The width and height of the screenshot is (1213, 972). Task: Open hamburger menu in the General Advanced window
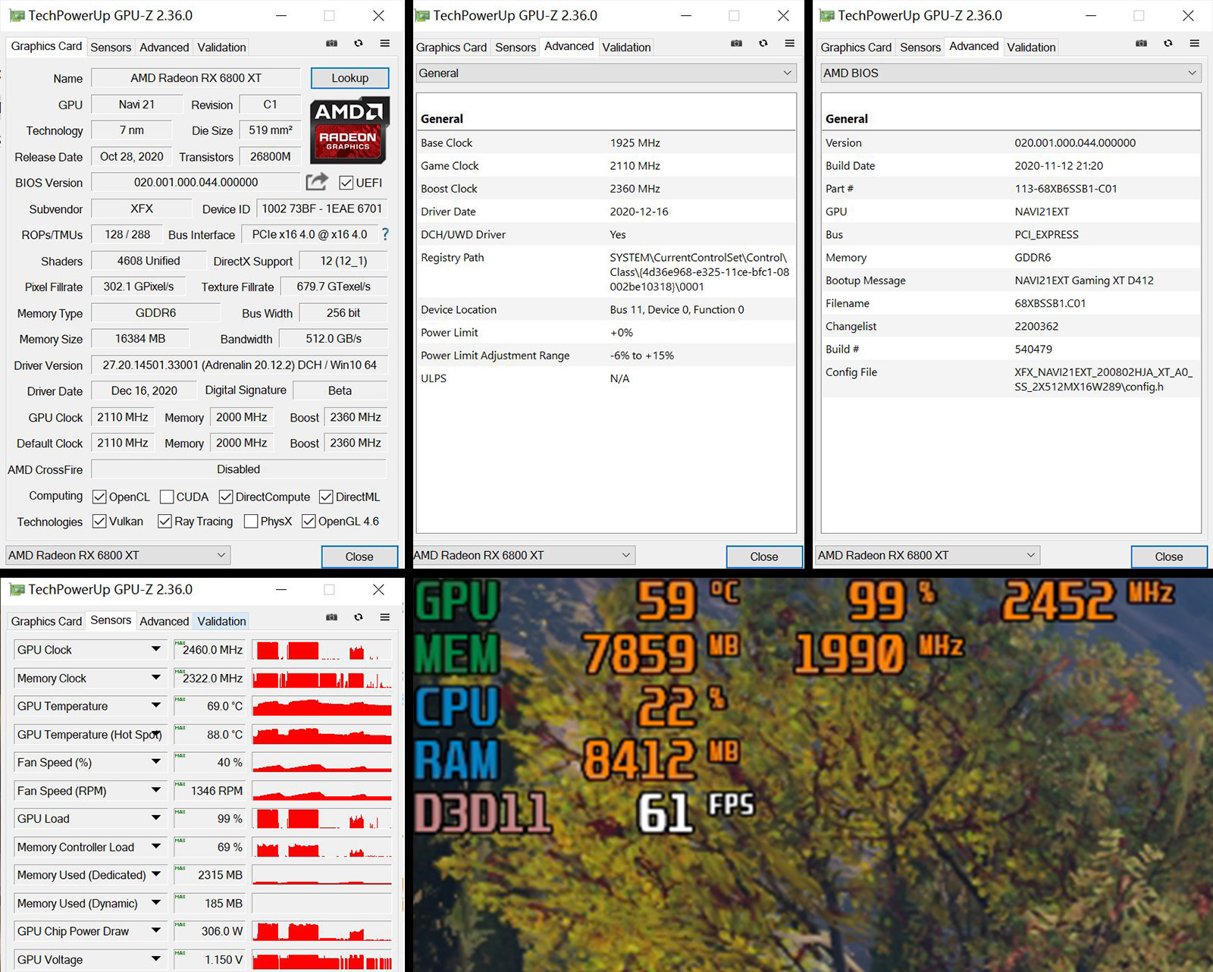click(789, 44)
